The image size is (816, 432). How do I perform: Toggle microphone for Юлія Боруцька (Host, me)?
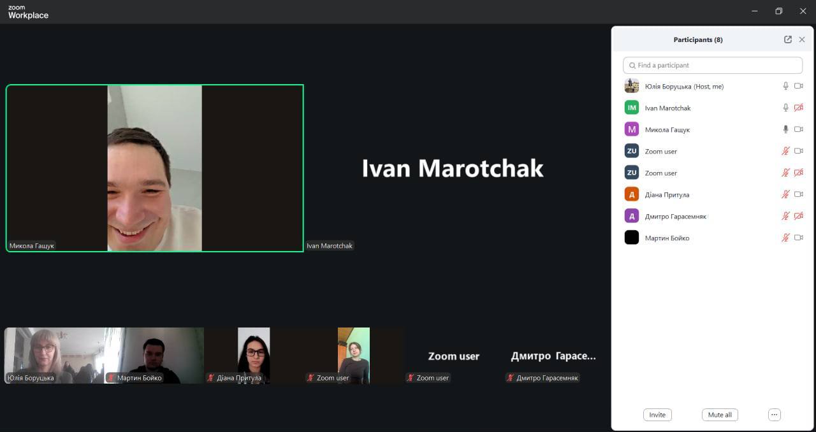tap(785, 86)
